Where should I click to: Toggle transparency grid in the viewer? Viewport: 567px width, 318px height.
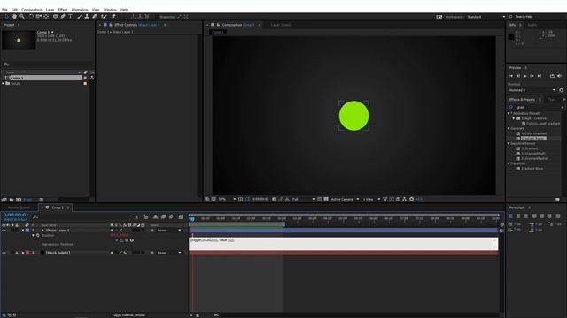click(x=326, y=199)
